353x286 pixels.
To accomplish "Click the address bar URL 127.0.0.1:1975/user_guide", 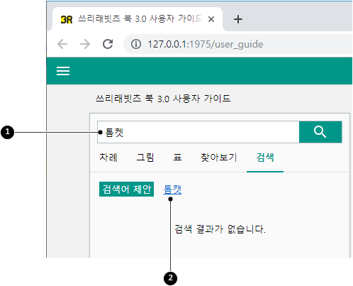I will [206, 44].
